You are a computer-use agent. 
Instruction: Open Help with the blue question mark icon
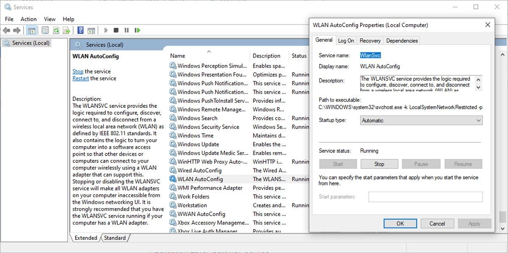click(x=80, y=30)
